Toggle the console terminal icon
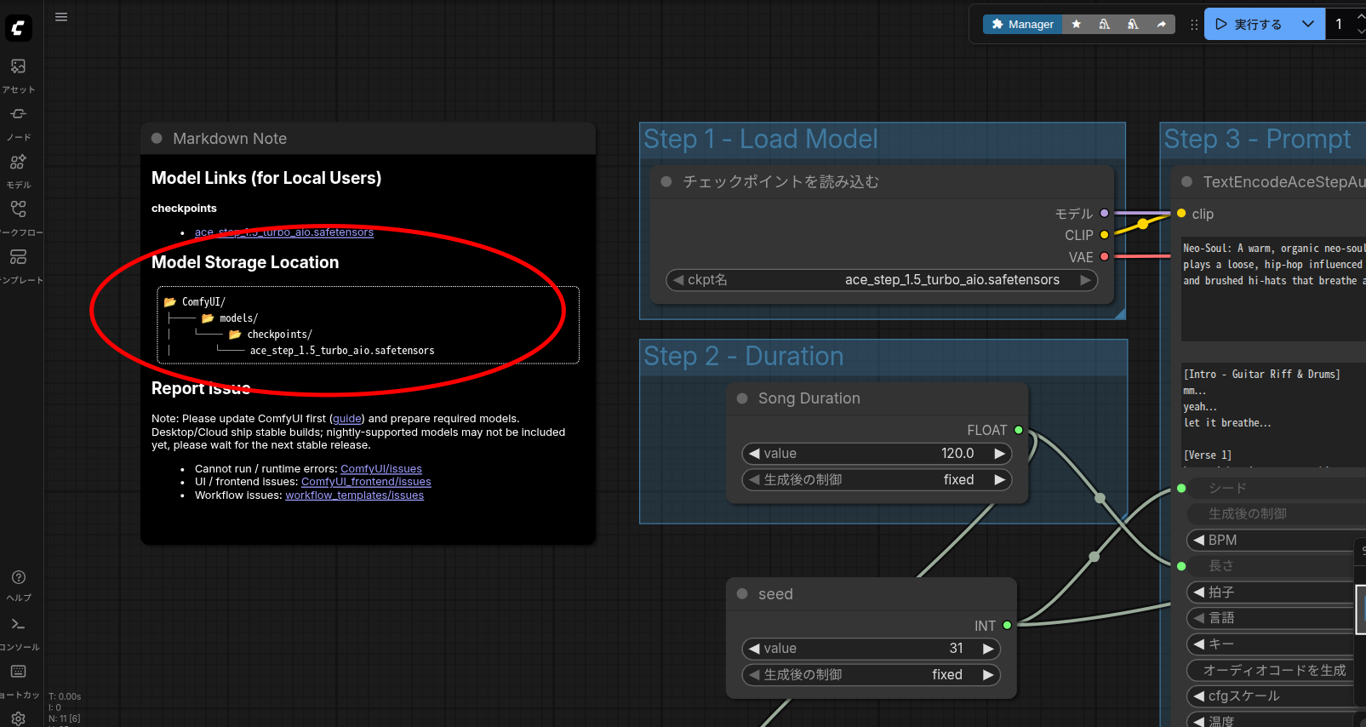Viewport: 1366px width, 727px height. pyautogui.click(x=18, y=624)
